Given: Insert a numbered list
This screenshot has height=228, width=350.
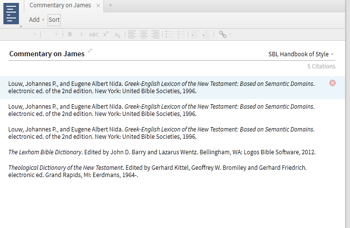Looking at the screenshot, I should coord(181,34).
